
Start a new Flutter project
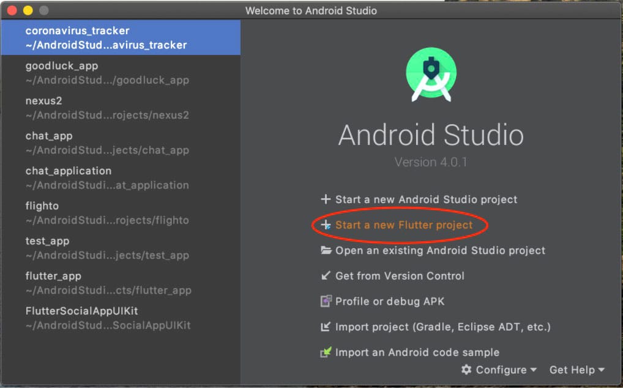pyautogui.click(x=404, y=225)
